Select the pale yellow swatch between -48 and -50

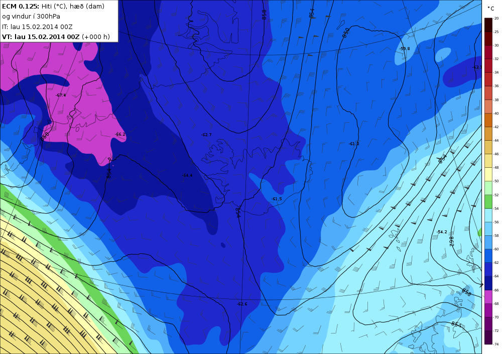click(488, 174)
